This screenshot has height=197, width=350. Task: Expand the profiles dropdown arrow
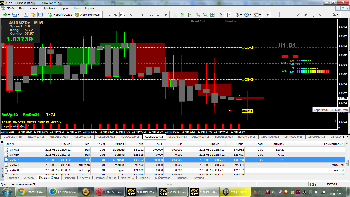18,15
